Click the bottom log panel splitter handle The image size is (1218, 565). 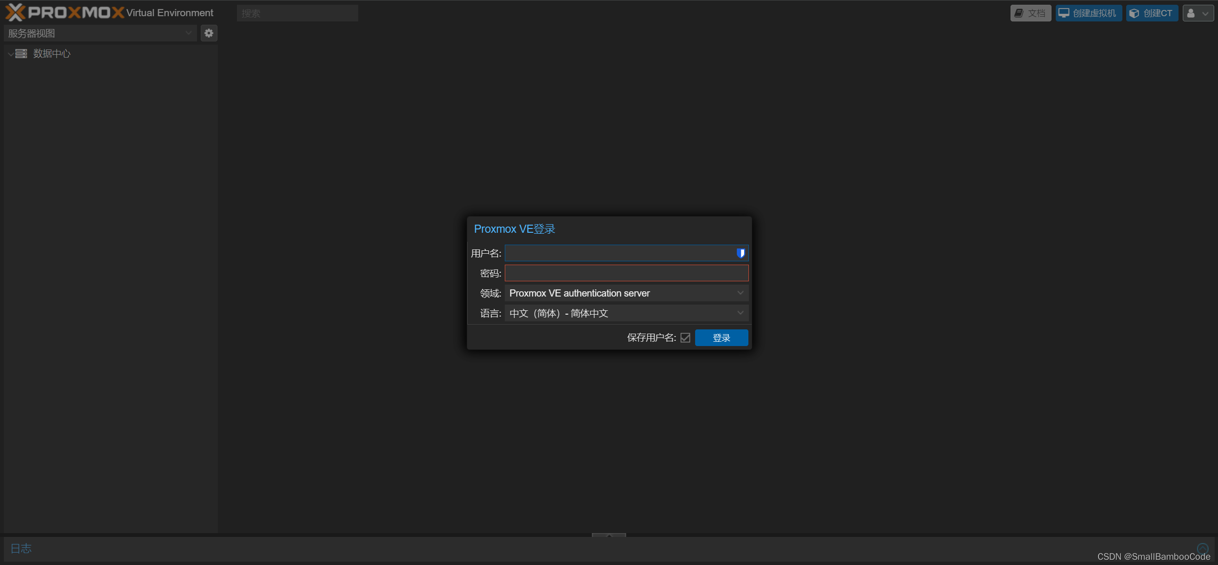pos(609,535)
